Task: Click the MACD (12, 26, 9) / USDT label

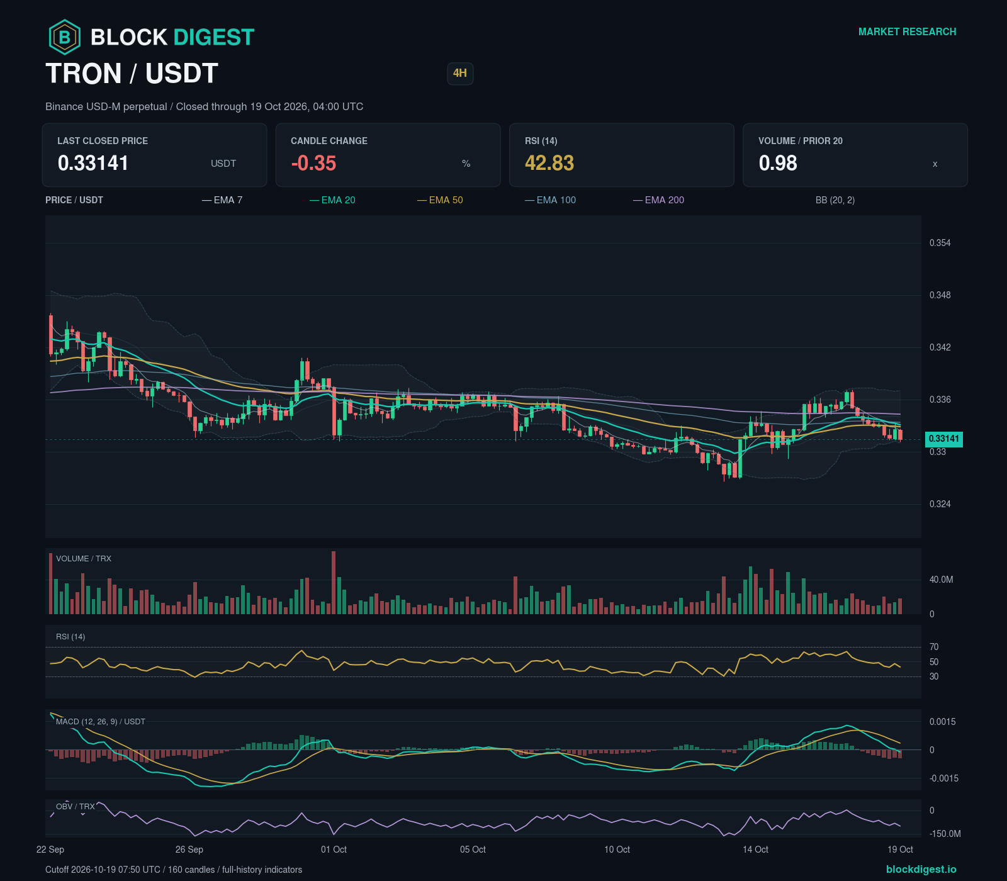Action: click(x=101, y=722)
